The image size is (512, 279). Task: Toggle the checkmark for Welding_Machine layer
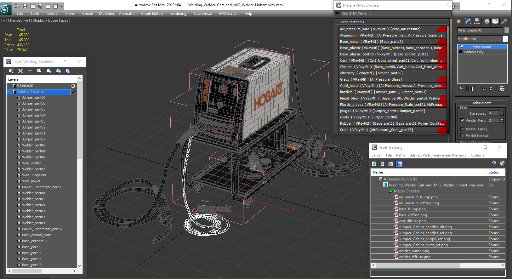click(x=73, y=92)
